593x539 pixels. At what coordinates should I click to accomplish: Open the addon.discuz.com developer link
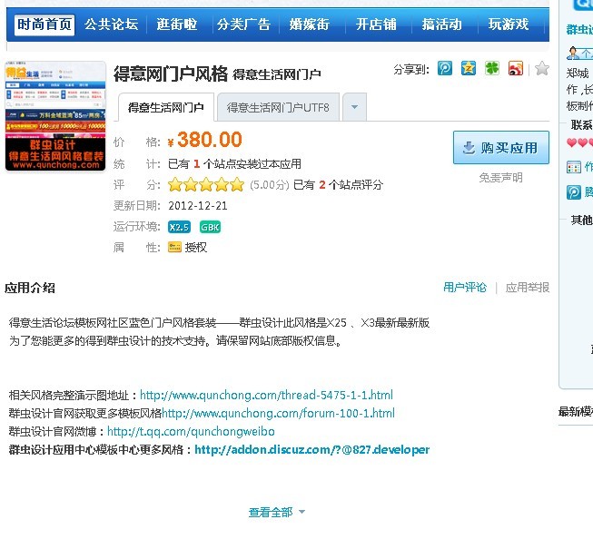click(312, 449)
